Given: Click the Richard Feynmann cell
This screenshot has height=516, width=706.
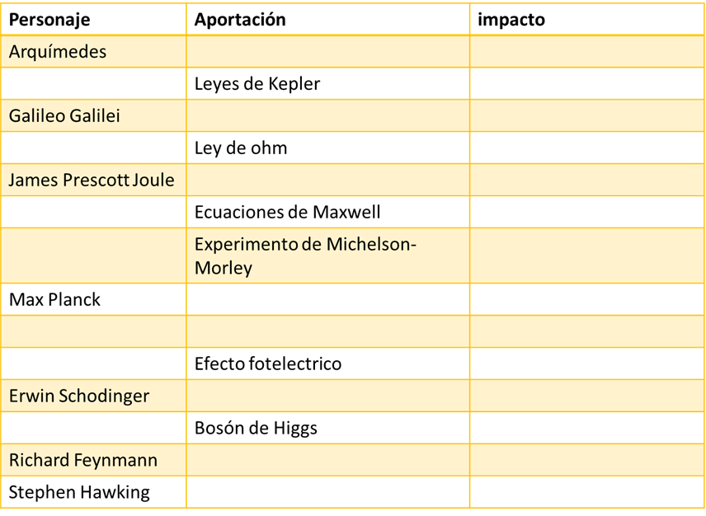Looking at the screenshot, I should (82, 460).
